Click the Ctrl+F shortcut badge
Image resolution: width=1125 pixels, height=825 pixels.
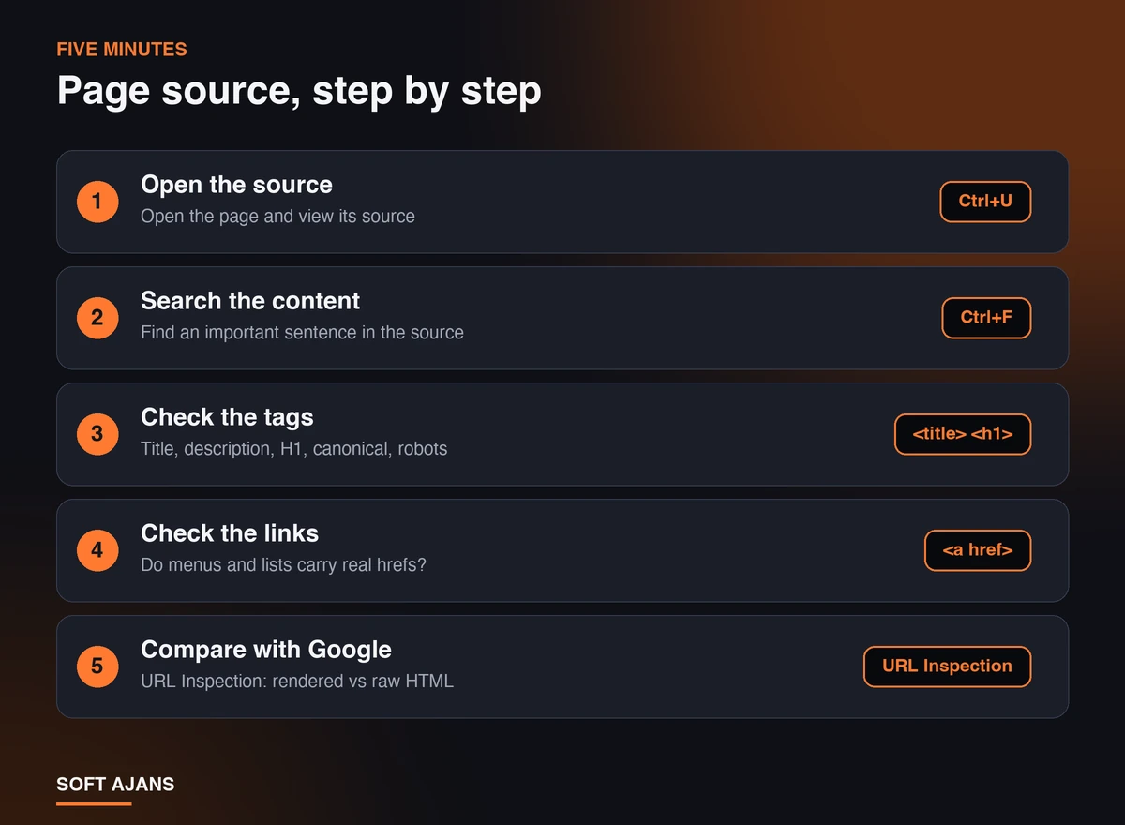pos(986,318)
